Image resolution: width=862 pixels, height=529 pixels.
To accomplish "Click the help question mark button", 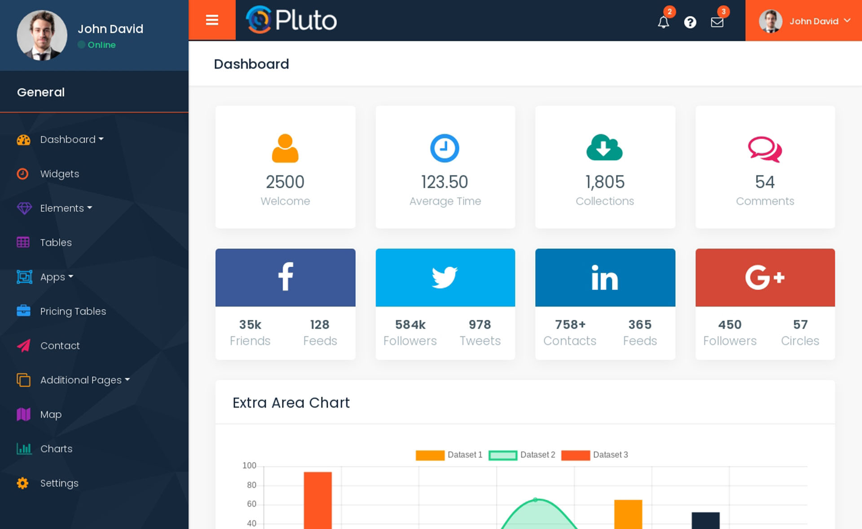I will [690, 20].
